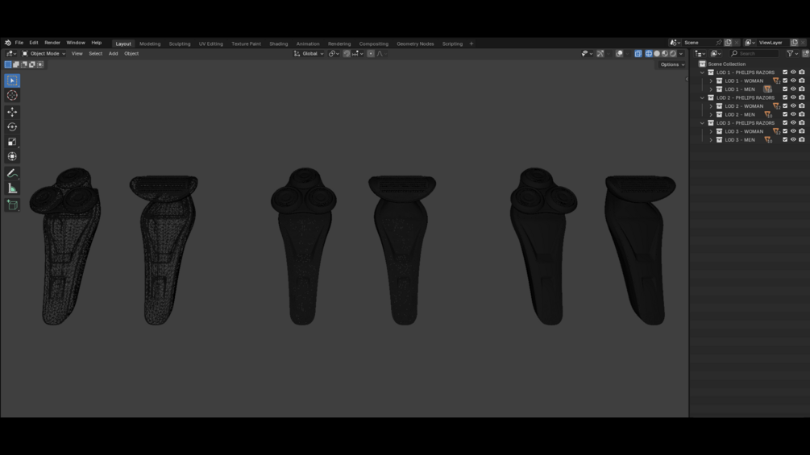Viewport: 810px width, 455px height.
Task: Select the Measure tool
Action: pyautogui.click(x=12, y=188)
